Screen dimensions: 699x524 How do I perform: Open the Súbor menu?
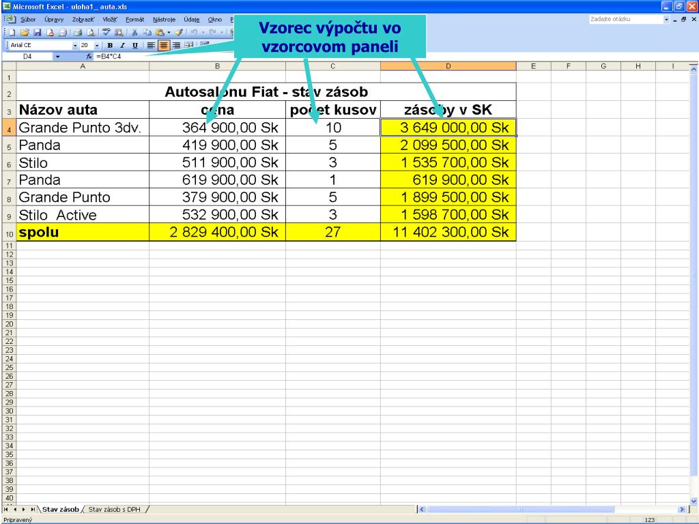(x=28, y=20)
